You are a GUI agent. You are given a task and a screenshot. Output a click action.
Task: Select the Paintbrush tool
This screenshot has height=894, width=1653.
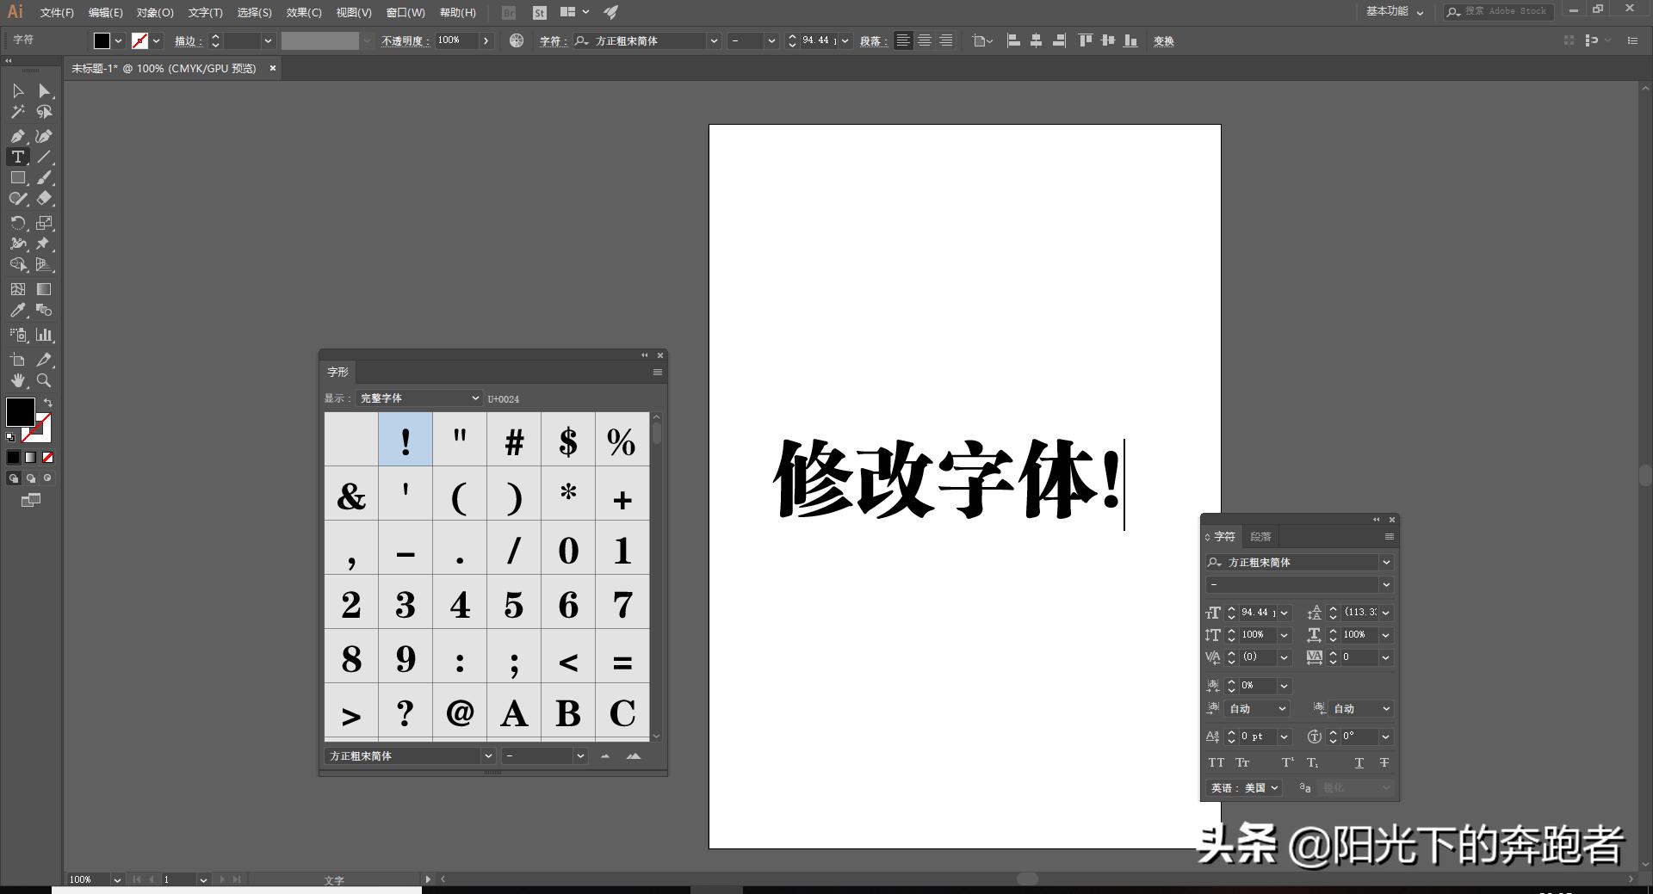[x=44, y=178]
